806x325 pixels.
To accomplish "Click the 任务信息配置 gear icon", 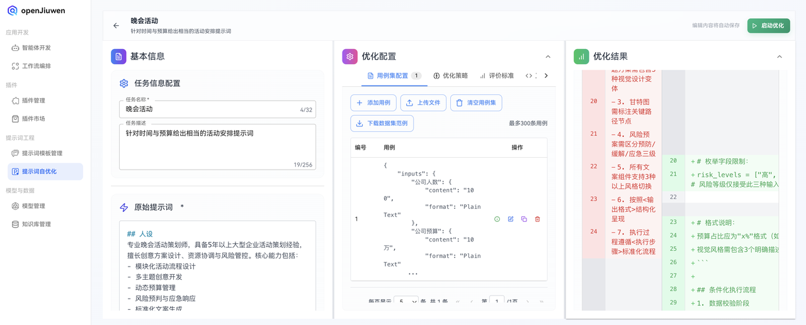I will (124, 83).
